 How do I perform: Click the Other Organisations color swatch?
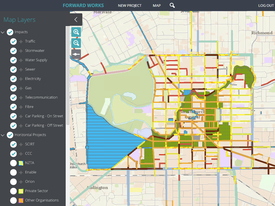click(x=21, y=201)
